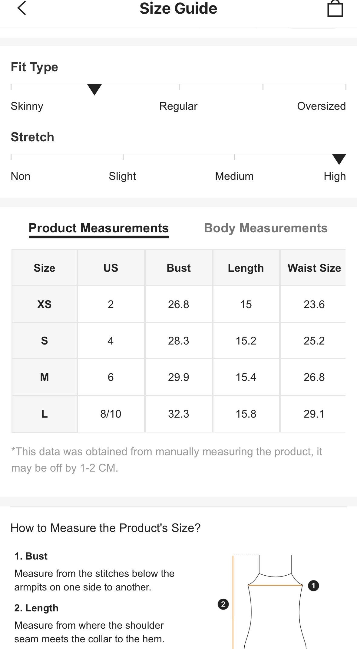Click the XS size row label
This screenshot has height=649, width=357.
pyautogui.click(x=45, y=304)
